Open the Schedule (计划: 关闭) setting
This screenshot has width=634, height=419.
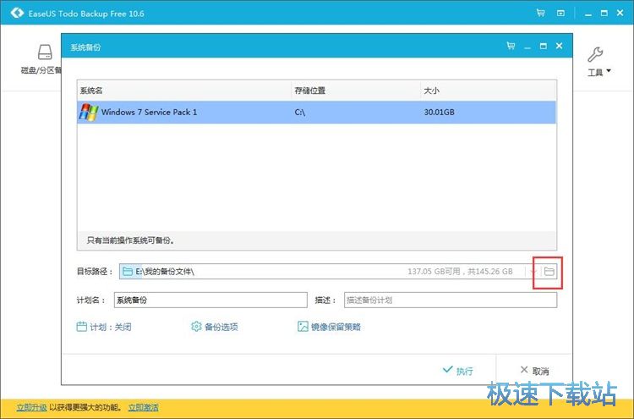[x=104, y=327]
